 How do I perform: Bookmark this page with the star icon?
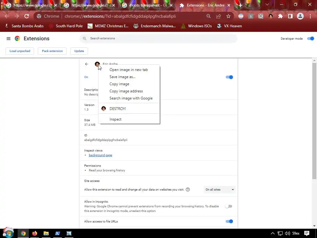click(228, 16)
